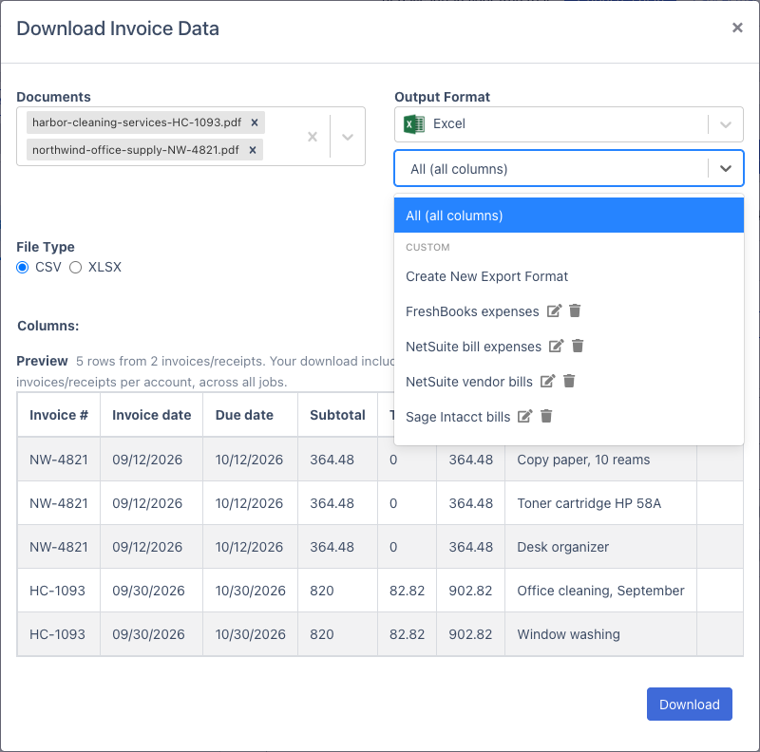The image size is (760, 752).
Task: Click the Subtotal column header
Action: pos(337,415)
